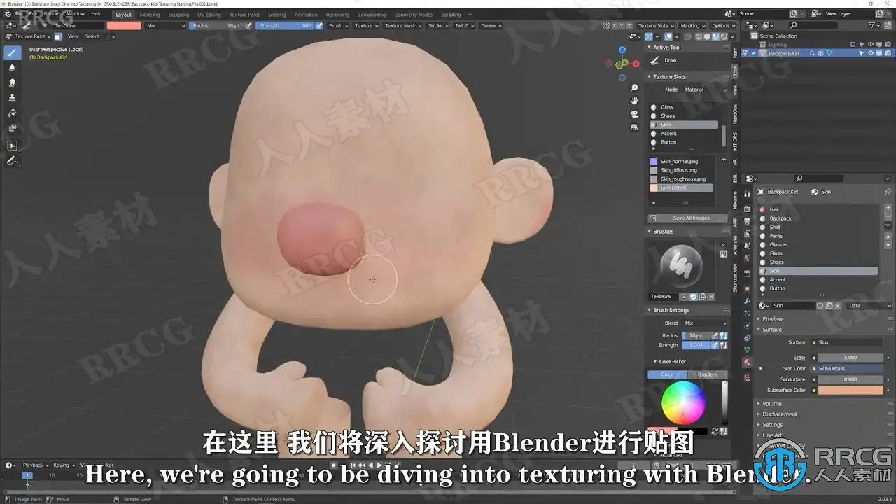Open the Select menu in viewport header

(92, 36)
